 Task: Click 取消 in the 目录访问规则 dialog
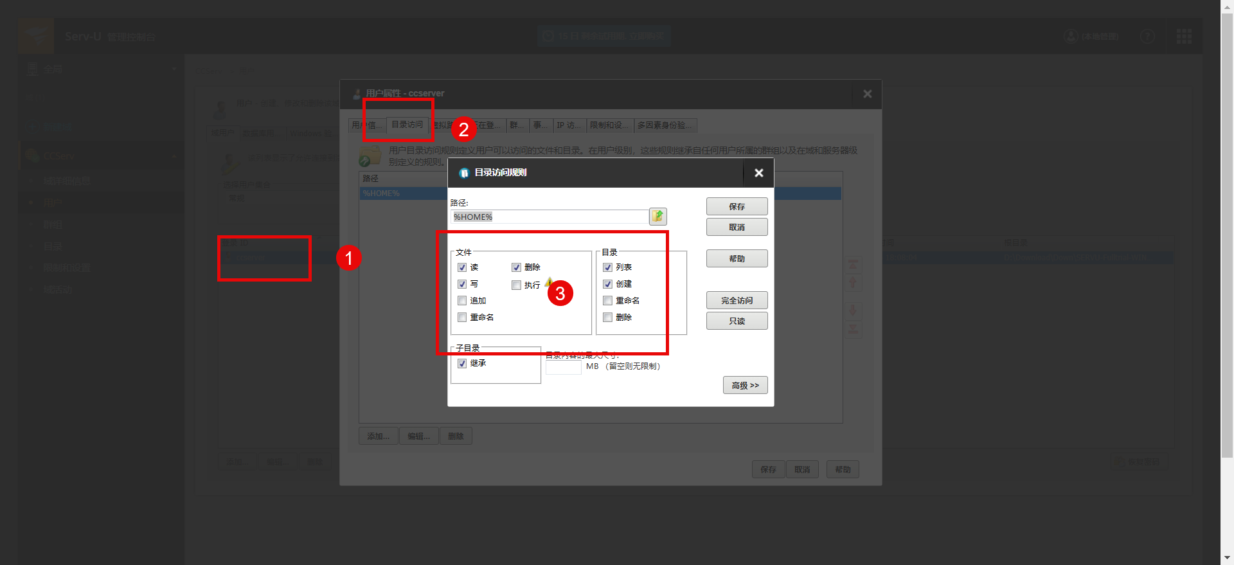pyautogui.click(x=737, y=227)
